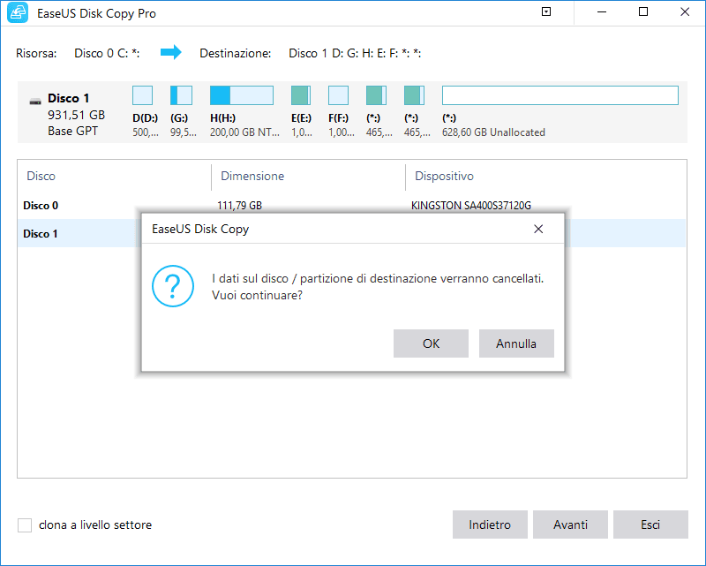Click the source text 'Disco 0 C: *:'
Image resolution: width=706 pixels, height=566 pixels.
tap(107, 53)
